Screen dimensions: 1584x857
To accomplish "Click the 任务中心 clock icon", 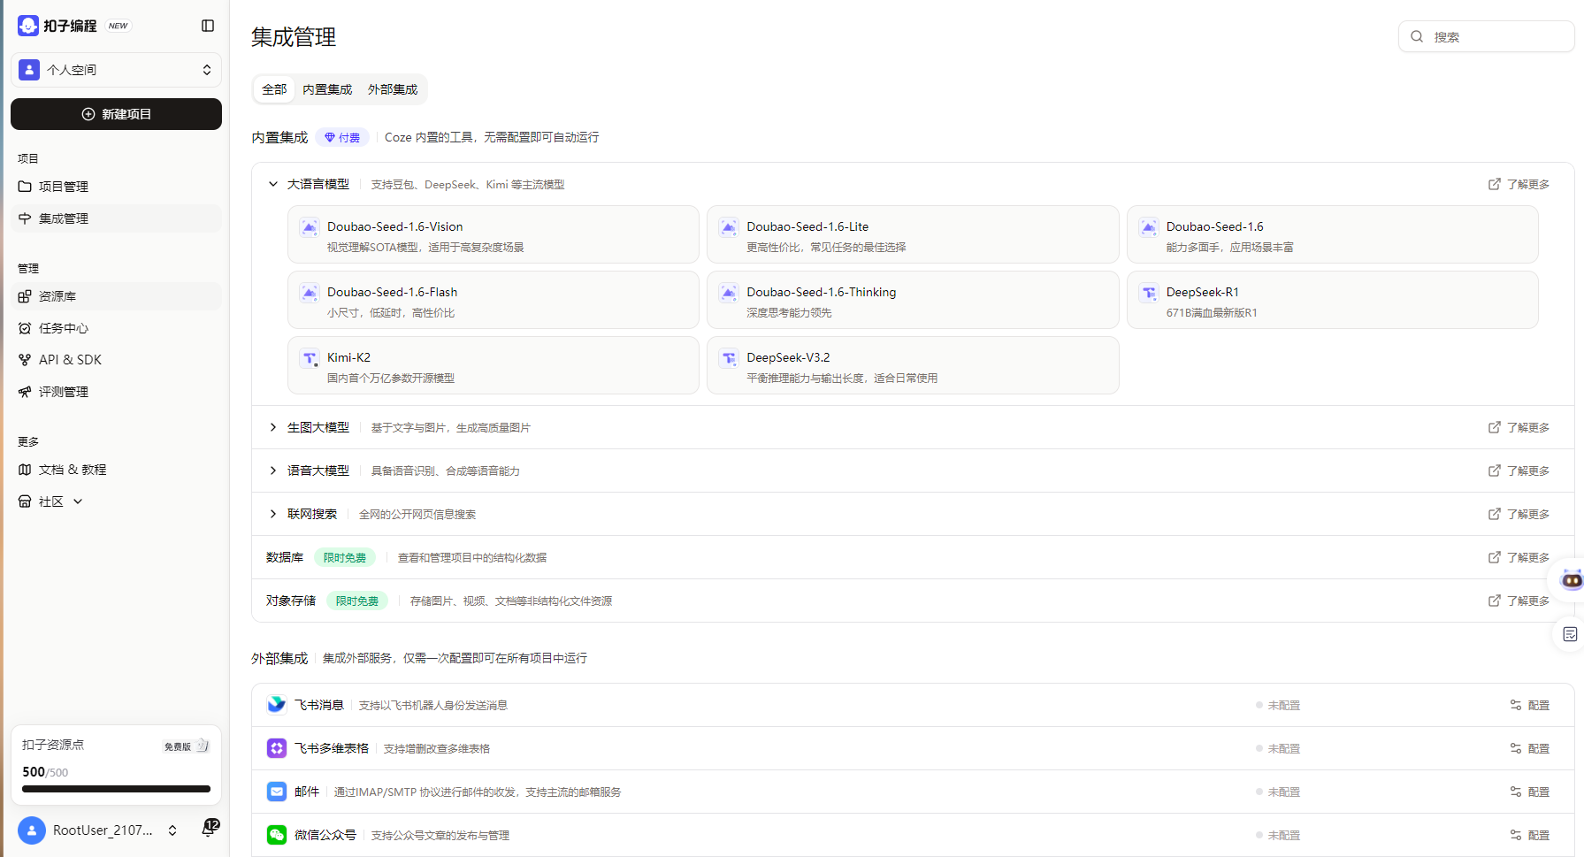I will point(25,328).
